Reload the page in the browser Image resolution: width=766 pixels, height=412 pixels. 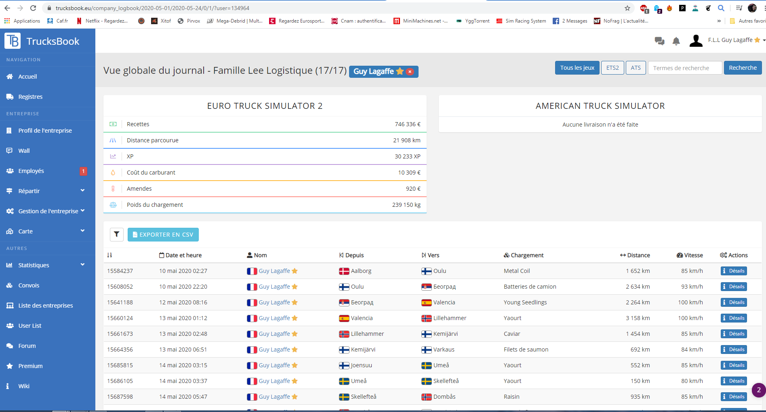pos(33,8)
